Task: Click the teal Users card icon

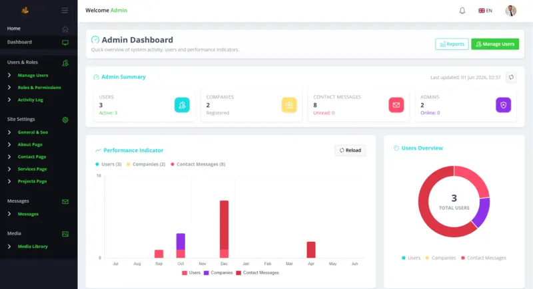Action: (182, 105)
